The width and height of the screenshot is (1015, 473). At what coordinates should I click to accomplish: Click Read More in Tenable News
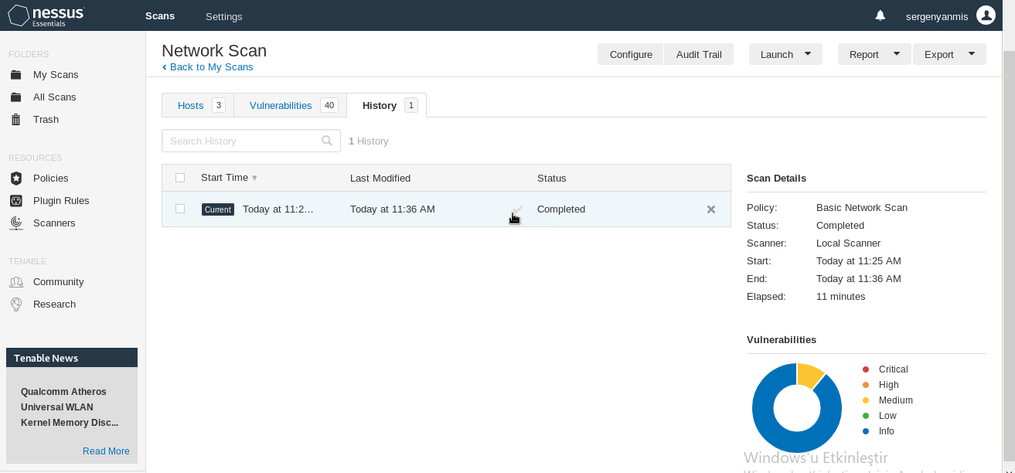click(x=106, y=451)
